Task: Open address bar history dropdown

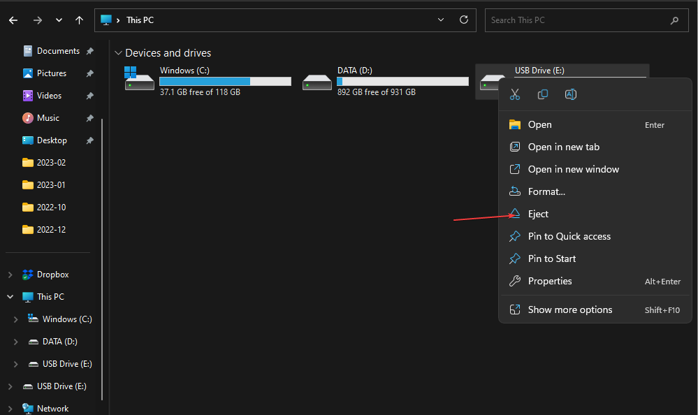Action: click(441, 20)
